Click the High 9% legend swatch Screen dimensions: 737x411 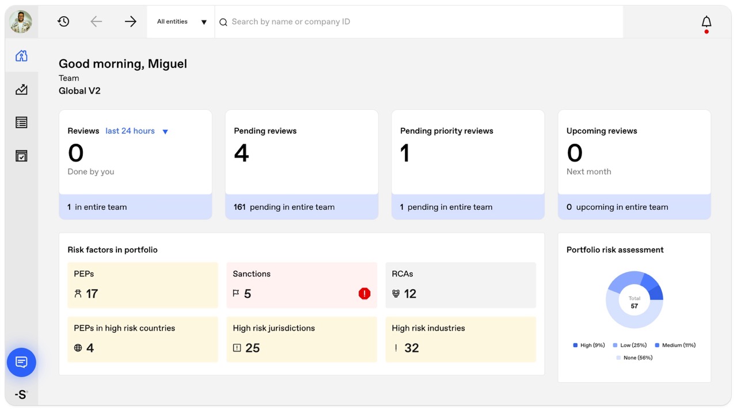pyautogui.click(x=574, y=345)
